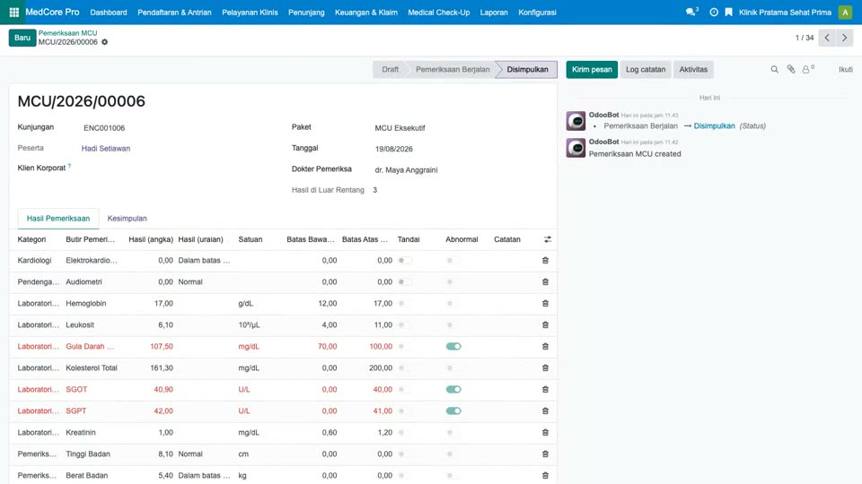Delete the Gula Darah row
Viewport: 862px width, 484px height.
(x=545, y=346)
